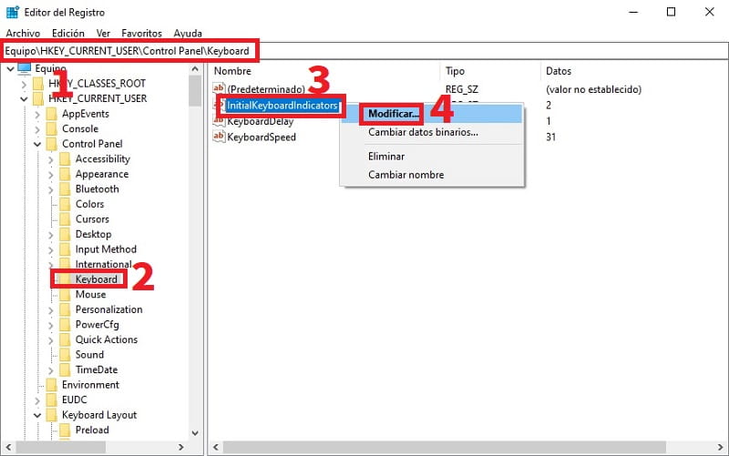This screenshot has width=729, height=456.
Task: Click the registry path address bar
Action: point(364,49)
